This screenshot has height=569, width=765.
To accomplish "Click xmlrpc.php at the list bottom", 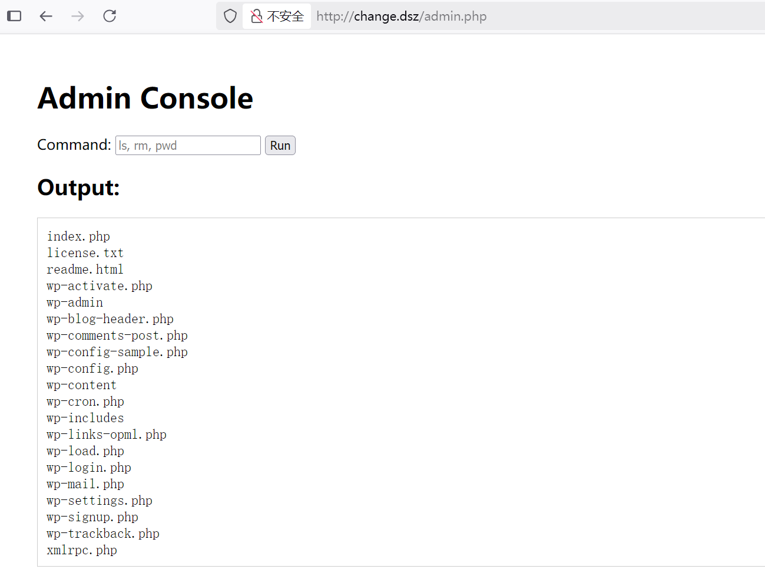I will (82, 550).
